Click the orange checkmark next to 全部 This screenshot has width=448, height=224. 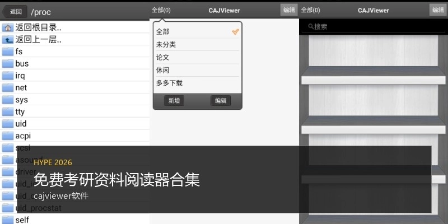pos(235,32)
